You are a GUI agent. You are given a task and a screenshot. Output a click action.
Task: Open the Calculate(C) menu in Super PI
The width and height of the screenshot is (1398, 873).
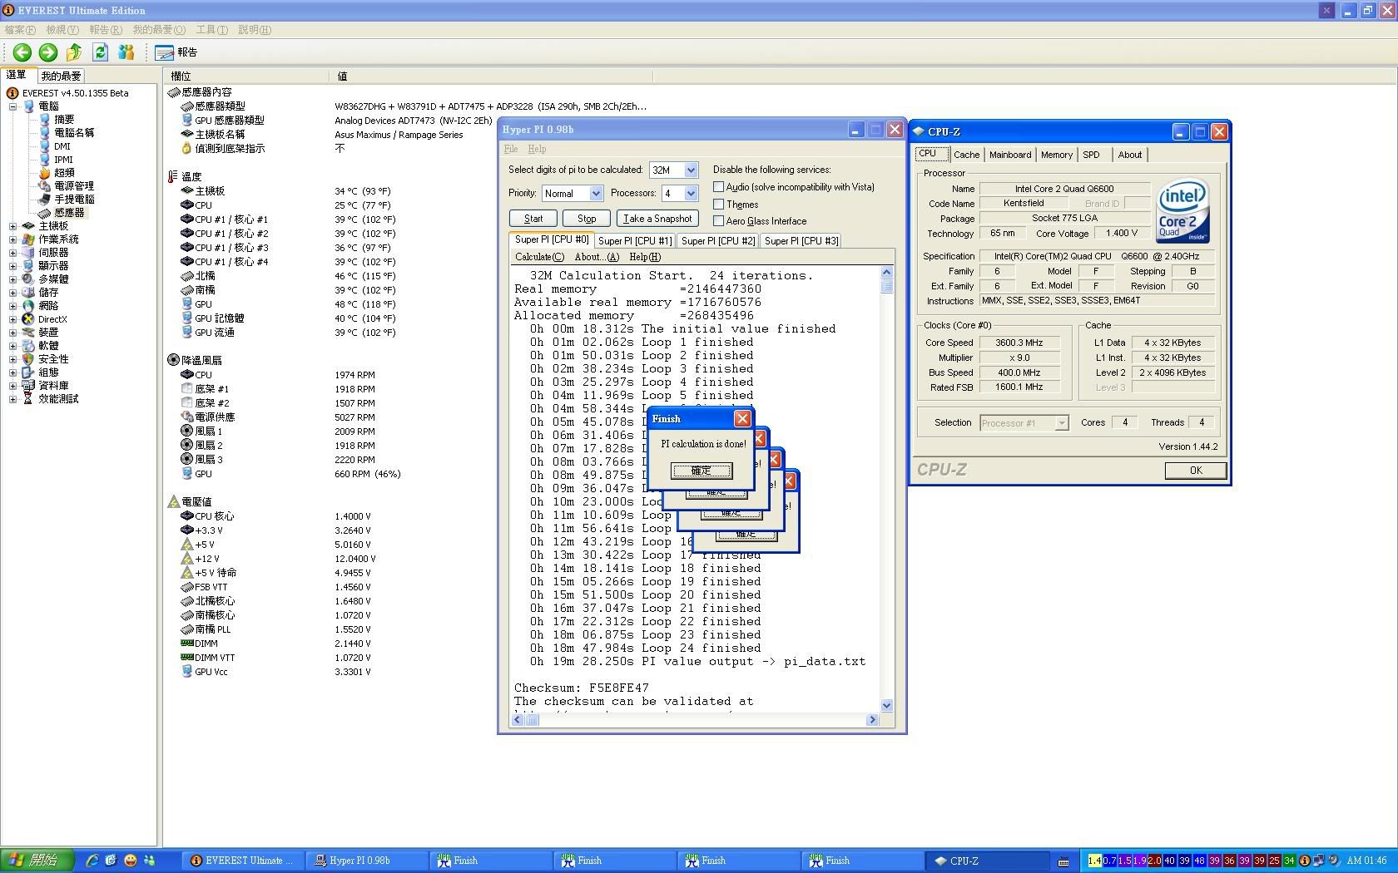(539, 257)
